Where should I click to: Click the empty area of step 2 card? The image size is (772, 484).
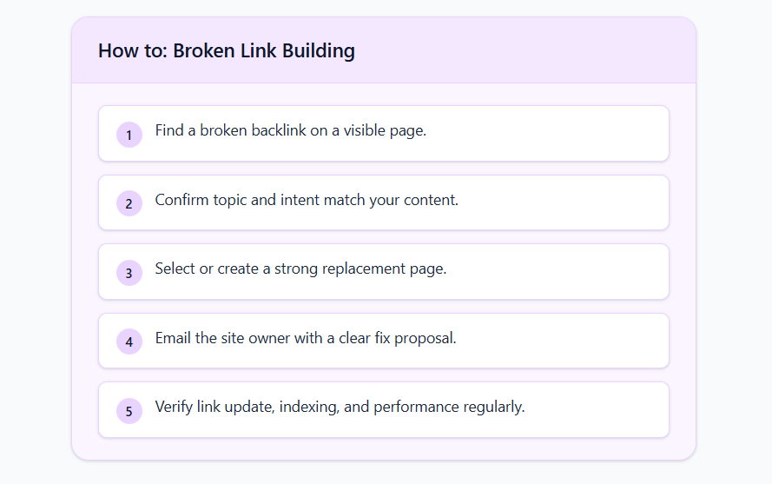[x=561, y=202]
